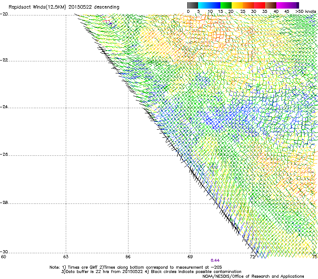Click the -24 latitude axis label
318x279 pixels.
tap(4, 107)
